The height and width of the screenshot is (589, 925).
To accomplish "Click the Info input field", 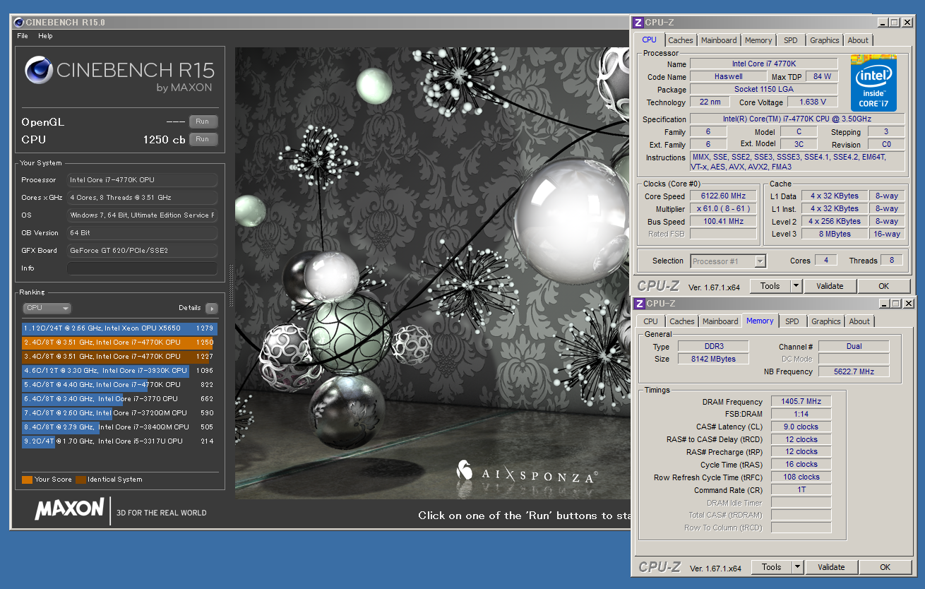I will point(142,268).
